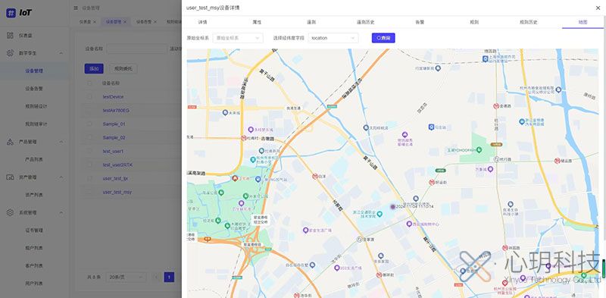Screen dimensions: 606x298
Task: Open the location field dropdown
Action: click(x=333, y=38)
